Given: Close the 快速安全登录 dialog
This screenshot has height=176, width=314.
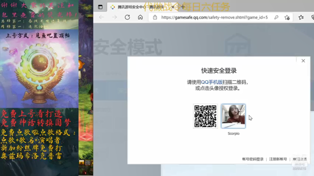Looking at the screenshot, I should [303, 61].
